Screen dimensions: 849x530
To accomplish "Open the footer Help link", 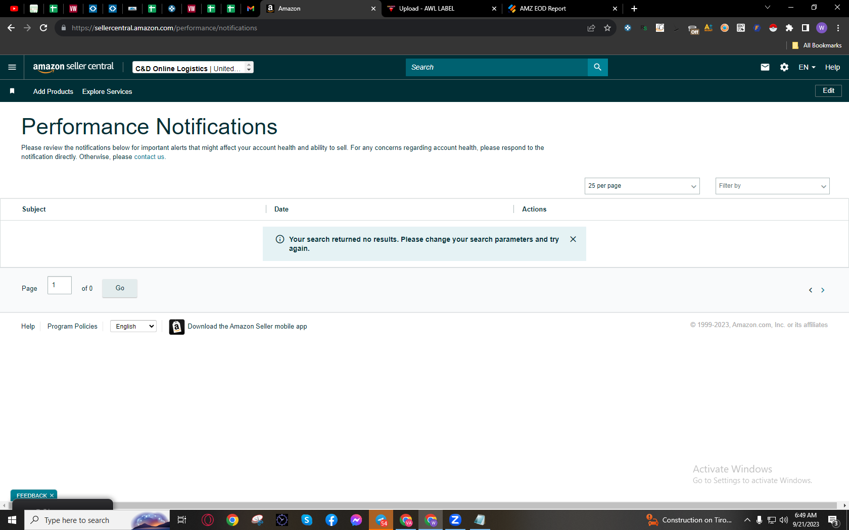I will 28,327.
